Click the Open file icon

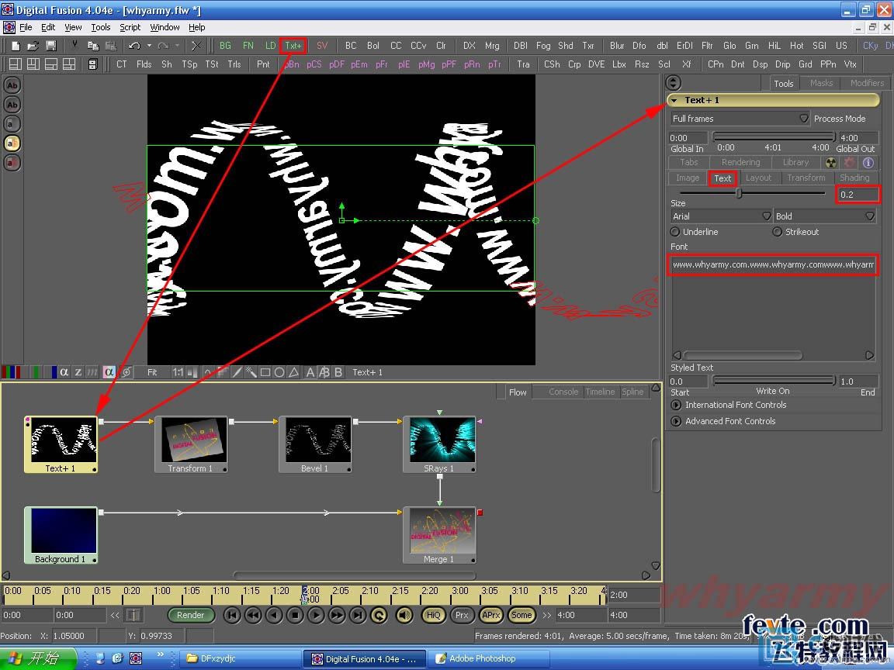click(x=33, y=46)
